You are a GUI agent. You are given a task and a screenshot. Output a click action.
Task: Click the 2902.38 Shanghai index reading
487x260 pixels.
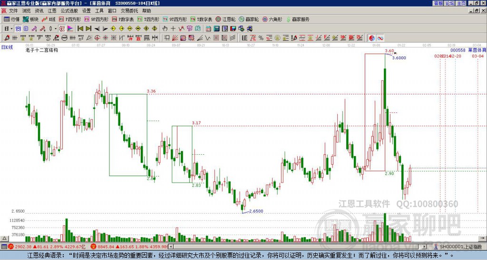pos(23,247)
